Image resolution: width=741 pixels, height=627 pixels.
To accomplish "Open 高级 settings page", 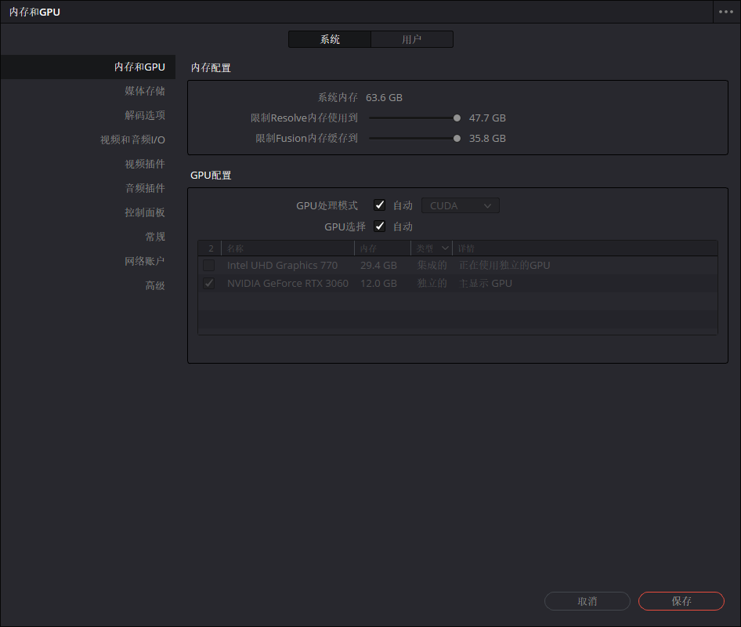I will click(155, 285).
